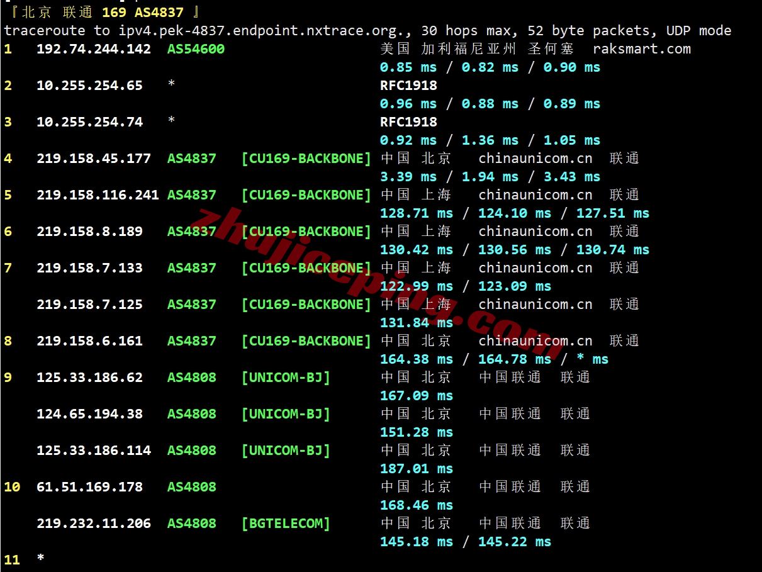The image size is (762, 572).
Task: Select the latency value 0.82 ms
Action: point(490,67)
